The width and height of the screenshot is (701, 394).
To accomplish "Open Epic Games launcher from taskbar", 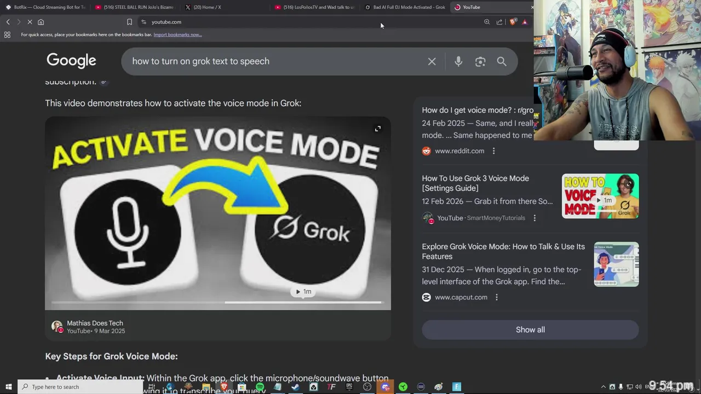I will point(349,387).
